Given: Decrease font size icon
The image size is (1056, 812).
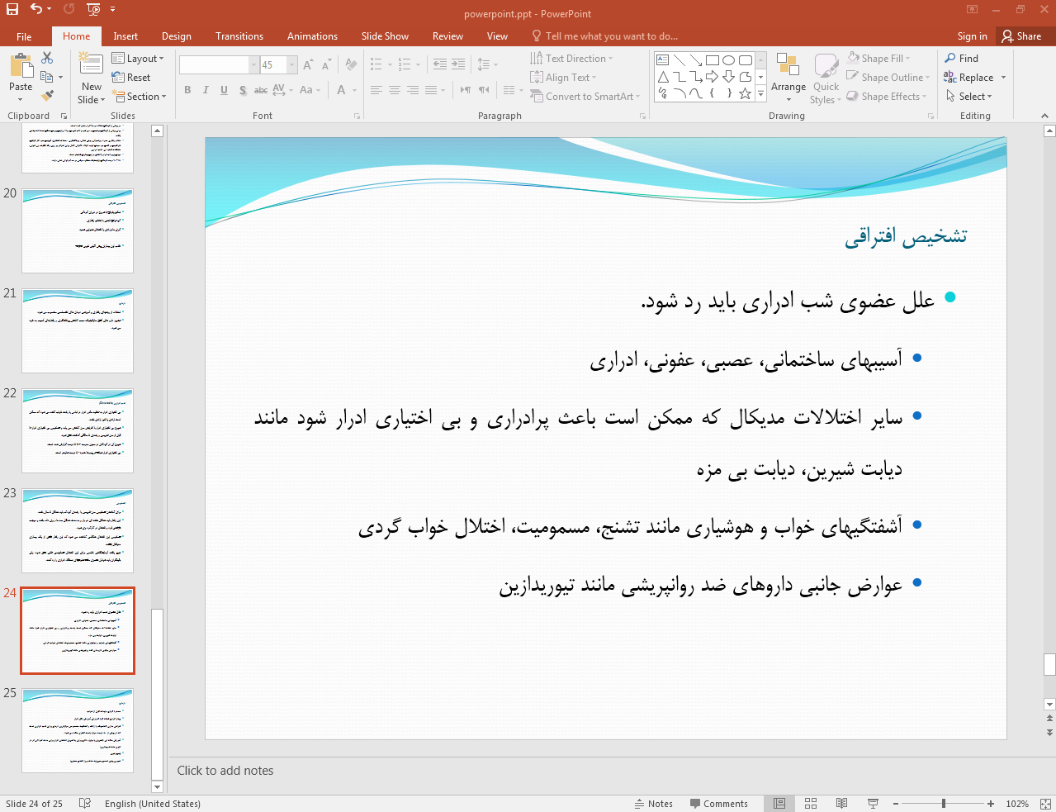Looking at the screenshot, I should pos(327,64).
